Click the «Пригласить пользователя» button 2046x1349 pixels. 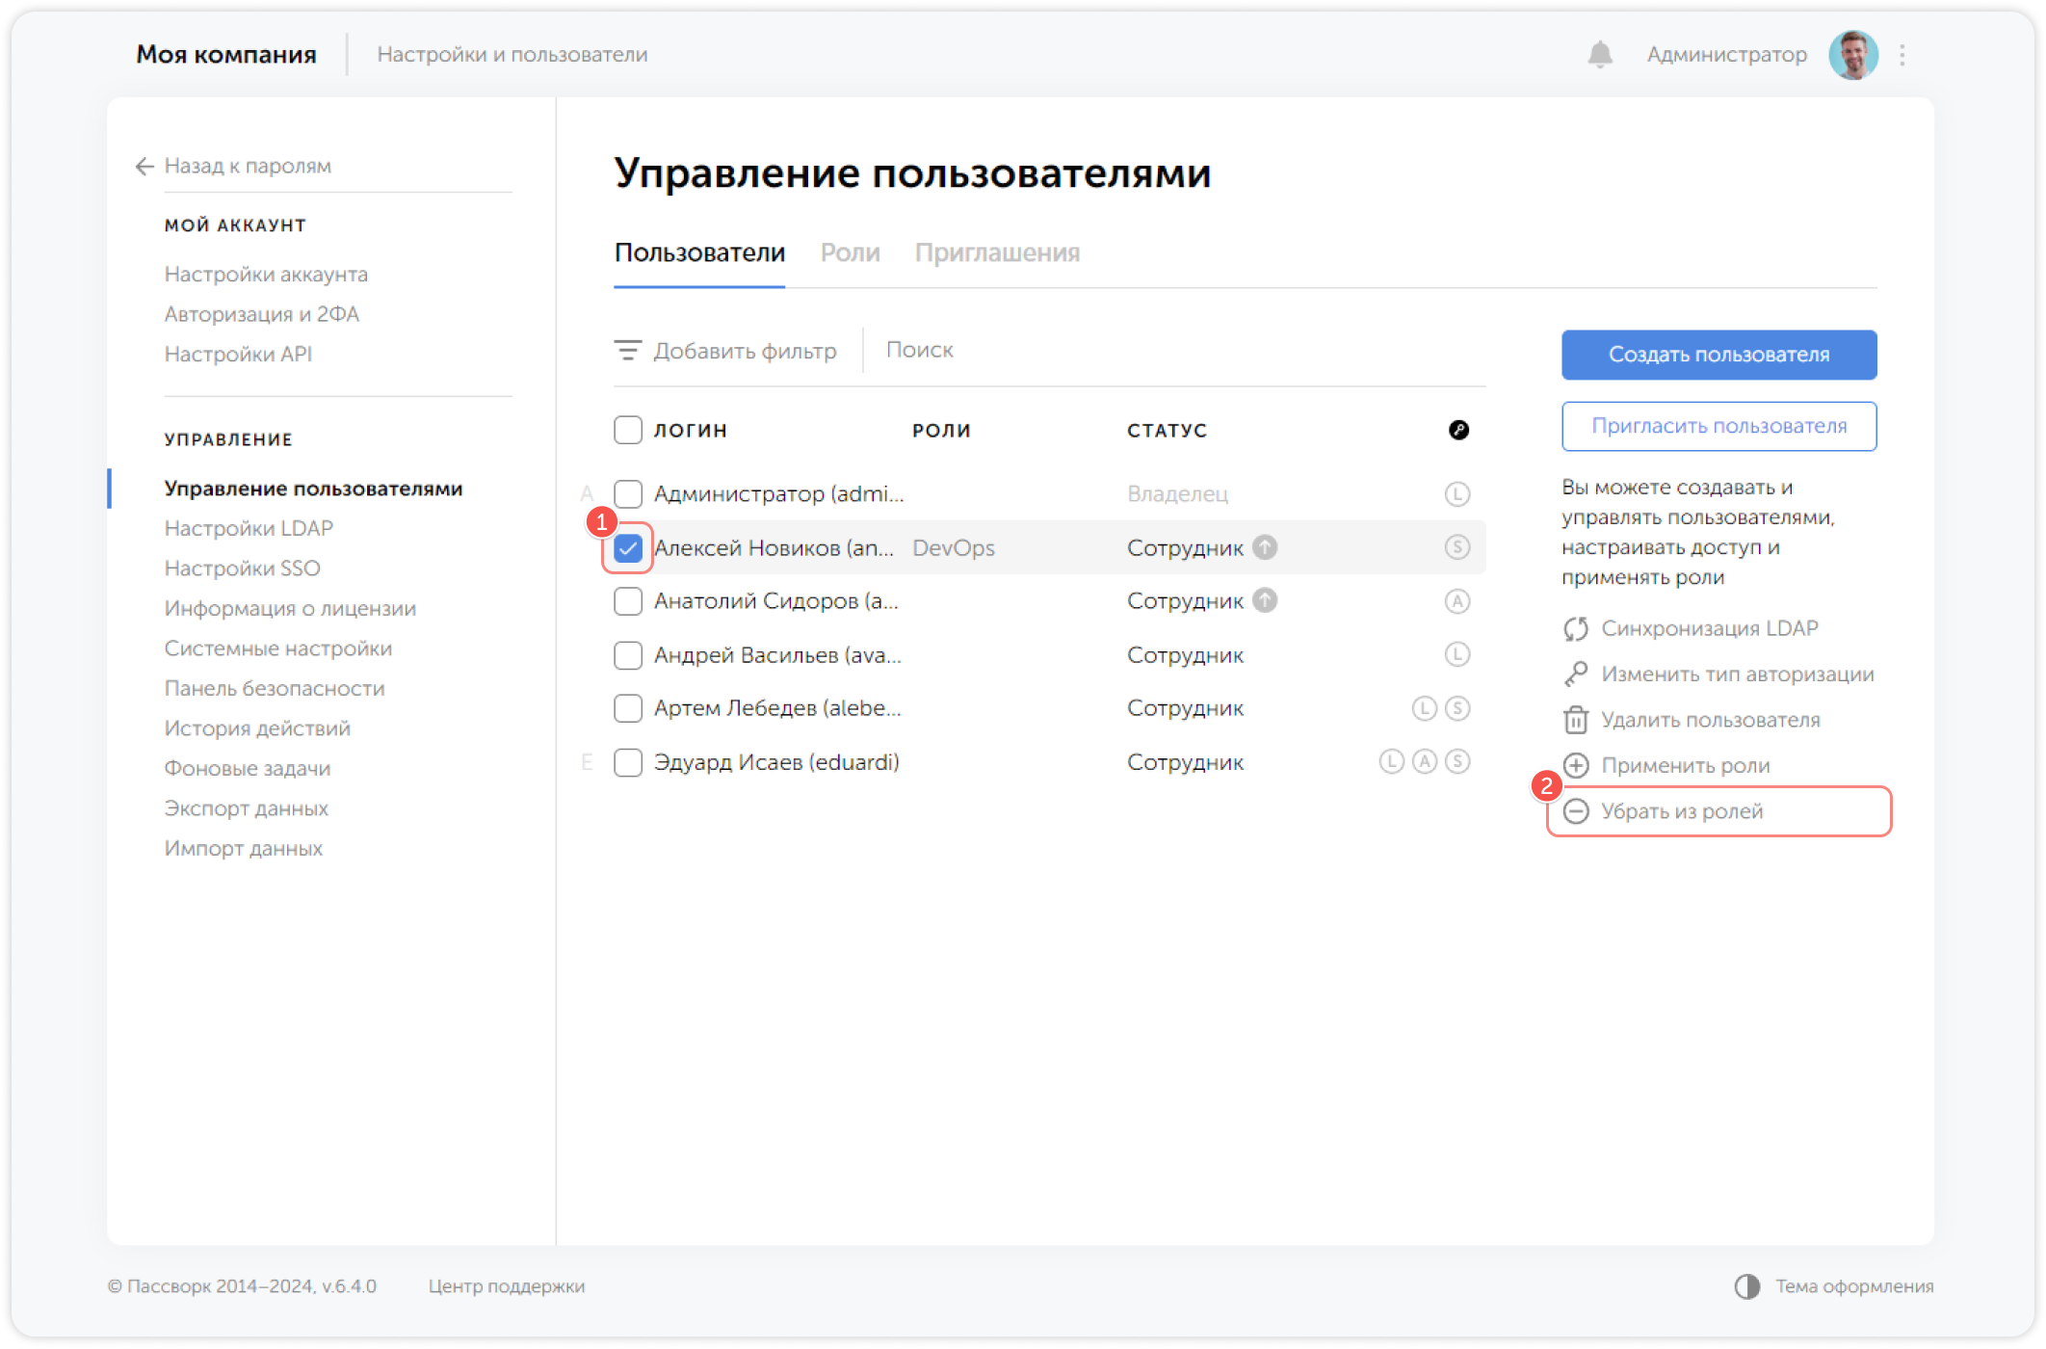1718,425
